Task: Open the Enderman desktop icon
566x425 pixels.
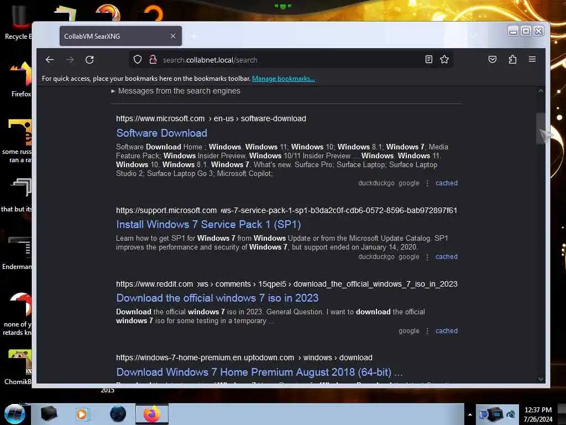Action: tap(17, 253)
